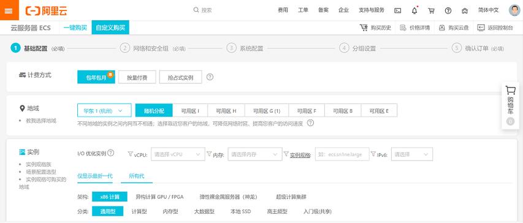This screenshot has height=223, width=523.
Task: Click the 实例规格 filter funnel icon
Action: (286, 154)
